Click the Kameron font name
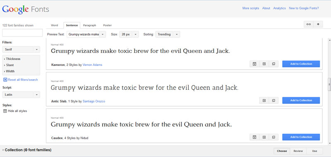 coord(58,65)
